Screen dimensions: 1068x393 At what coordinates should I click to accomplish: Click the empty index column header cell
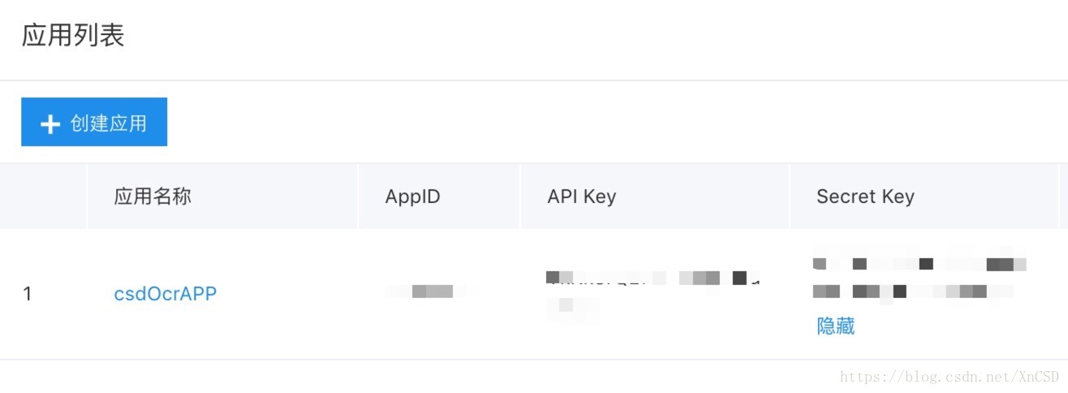pos(43,196)
